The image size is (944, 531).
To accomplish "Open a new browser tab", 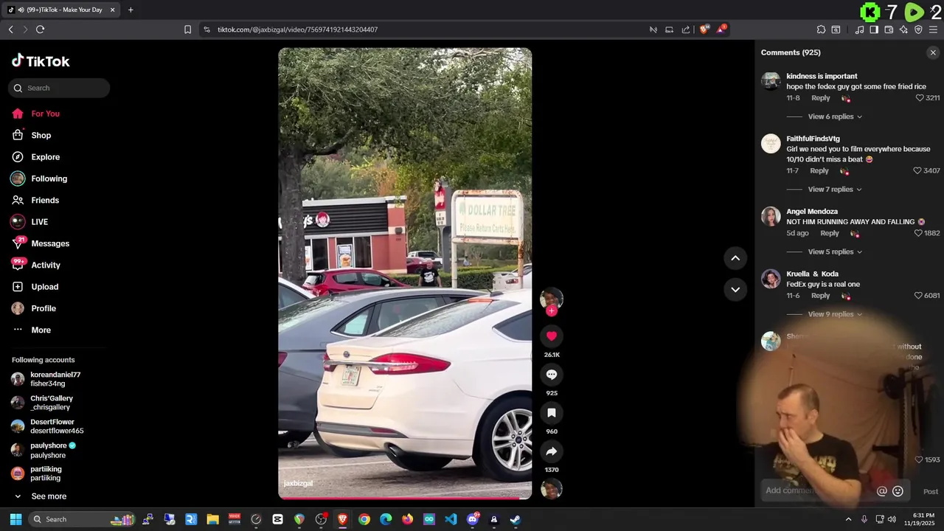I will tap(131, 10).
